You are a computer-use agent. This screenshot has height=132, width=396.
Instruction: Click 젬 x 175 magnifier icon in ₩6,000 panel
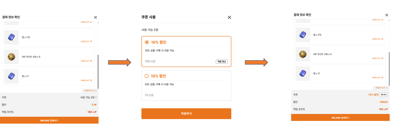coord(91,42)
